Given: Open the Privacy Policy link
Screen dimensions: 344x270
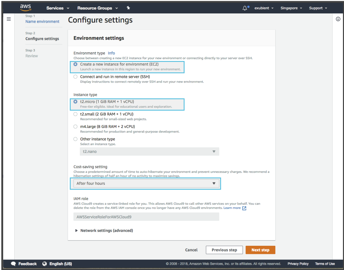Looking at the screenshot, I should pos(298,264).
